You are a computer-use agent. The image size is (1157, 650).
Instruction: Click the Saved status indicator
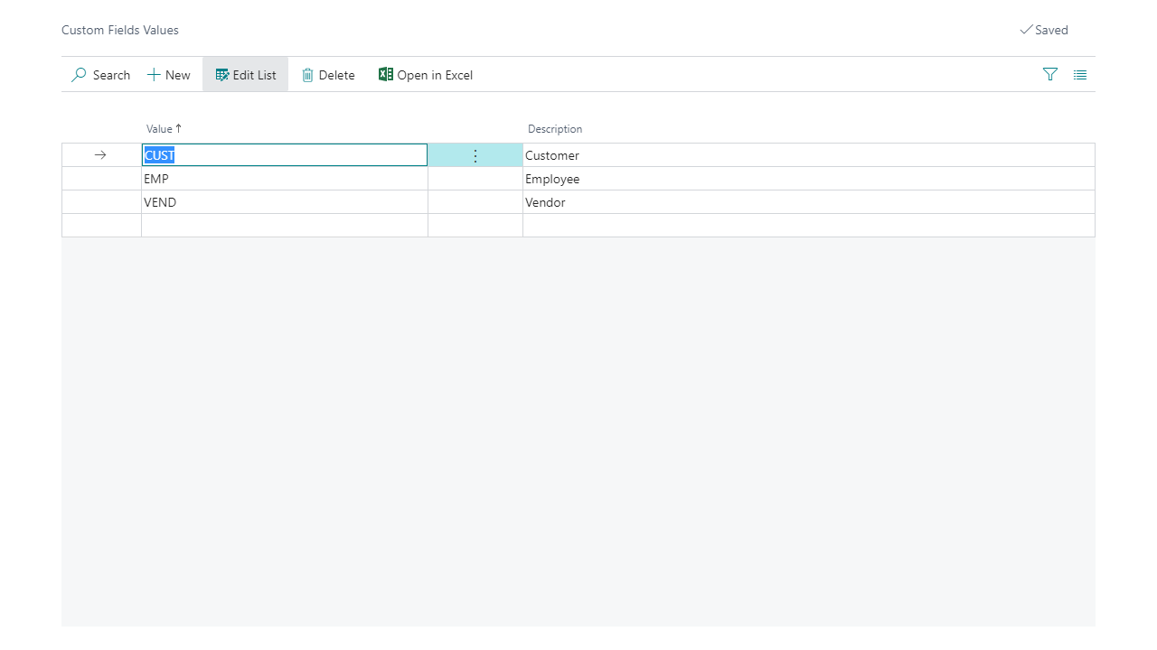coord(1044,30)
